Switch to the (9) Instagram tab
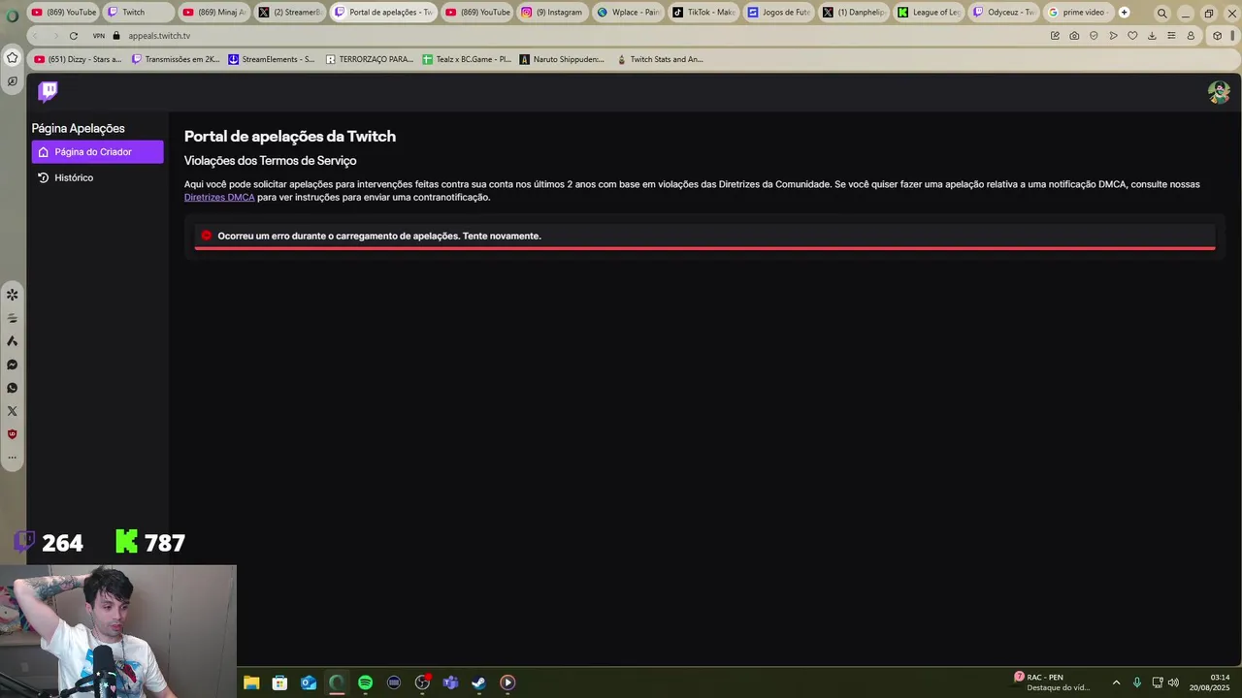1242x698 pixels. 552,13
